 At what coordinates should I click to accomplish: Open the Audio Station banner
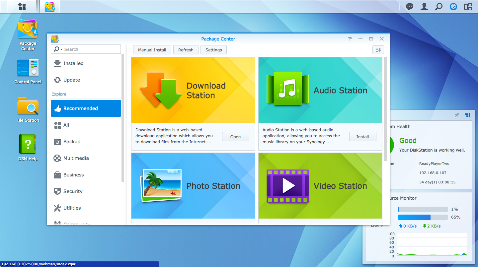[x=320, y=90]
